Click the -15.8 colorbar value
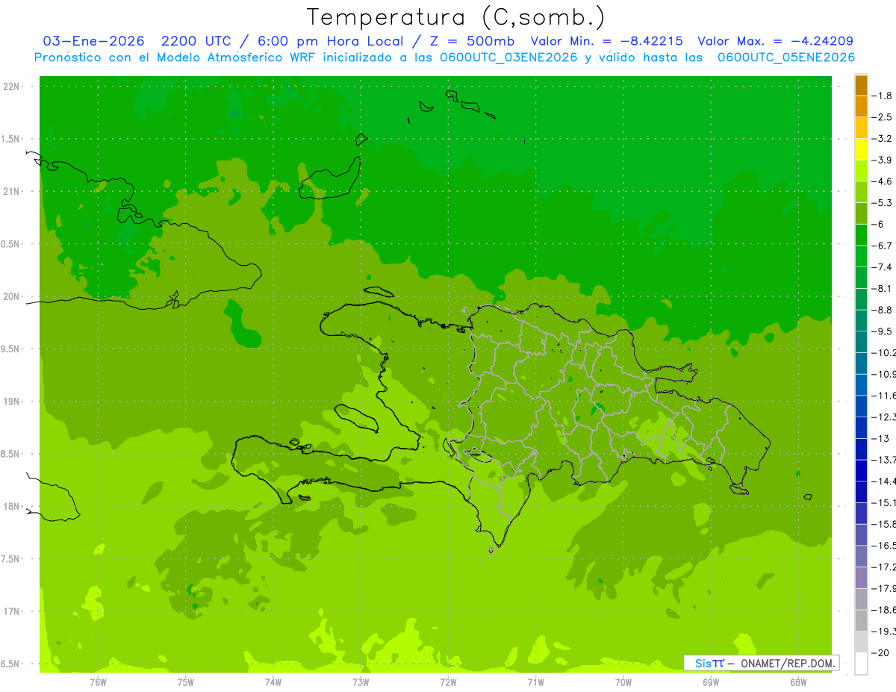Viewport: 896px width, 692px height. click(x=883, y=524)
